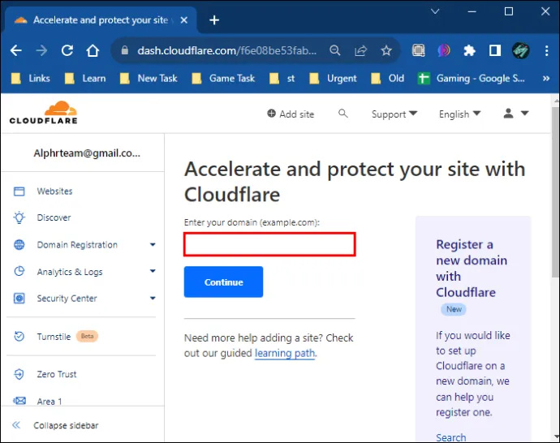Open zoom magnifier in address bar
This screenshot has width=560, height=443.
click(x=335, y=50)
